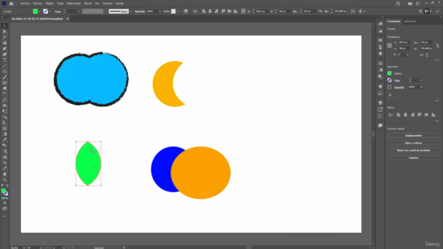Open brush definition Básico dropdown
The height and width of the screenshot is (249, 443).
tap(131, 11)
